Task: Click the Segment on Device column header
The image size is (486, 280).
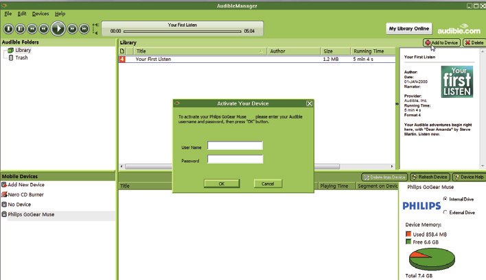Action: (x=377, y=186)
